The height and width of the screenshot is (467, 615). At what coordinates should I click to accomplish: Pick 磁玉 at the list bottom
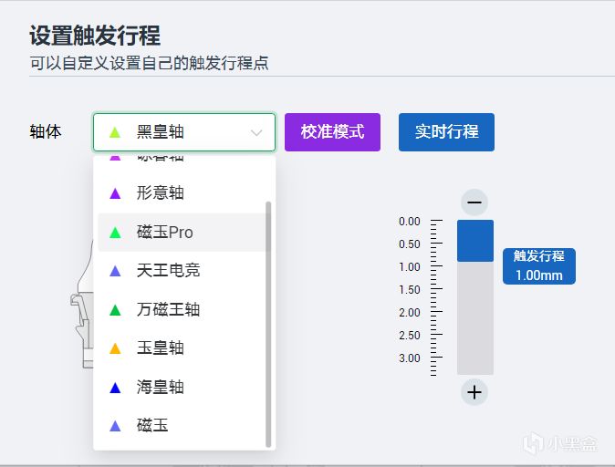tap(152, 426)
